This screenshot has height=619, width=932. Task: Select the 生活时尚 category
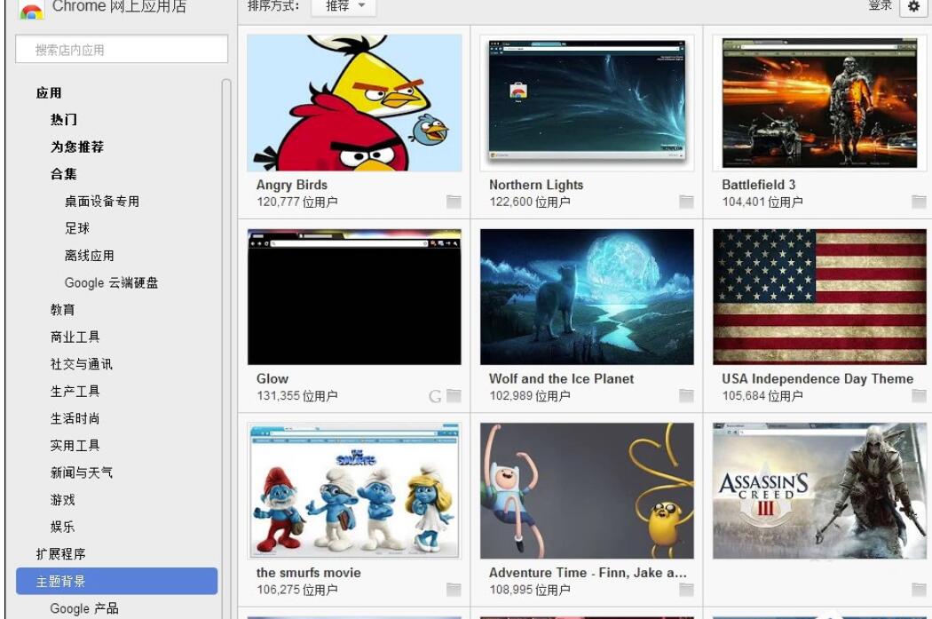click(x=75, y=418)
